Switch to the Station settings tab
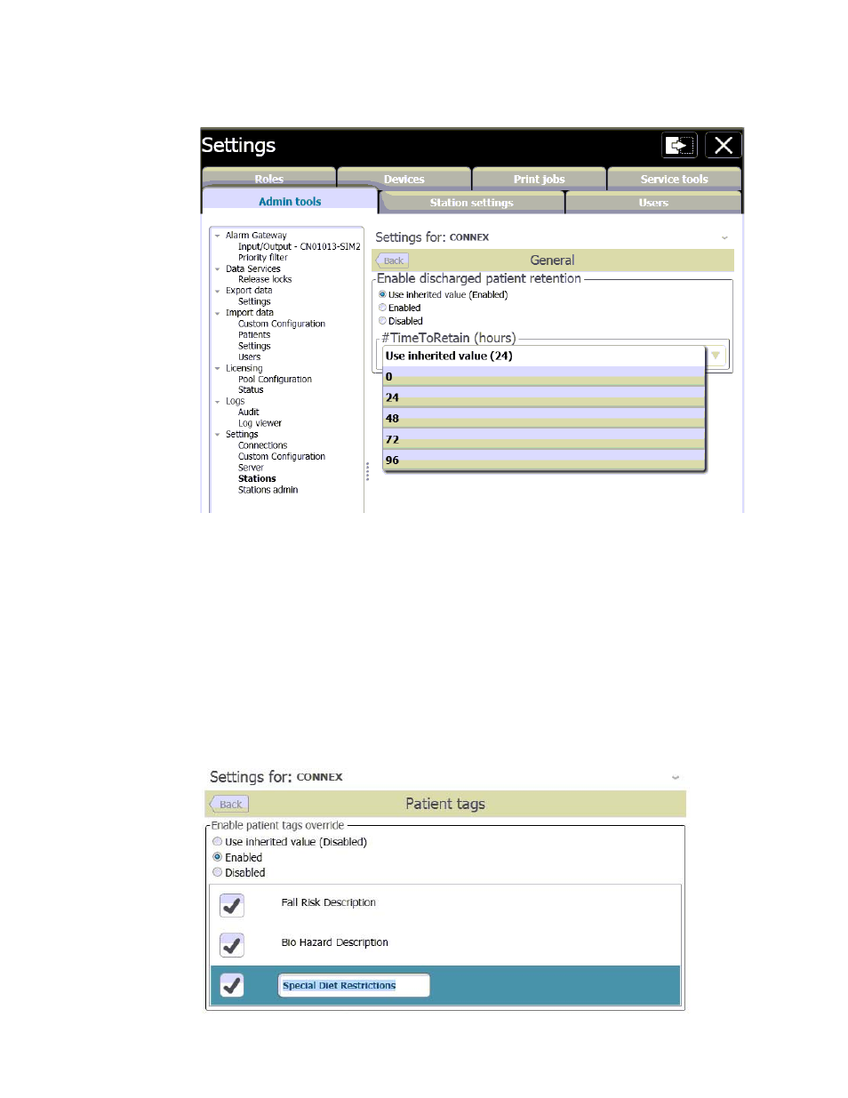This screenshot has height=1098, width=848. [471, 203]
